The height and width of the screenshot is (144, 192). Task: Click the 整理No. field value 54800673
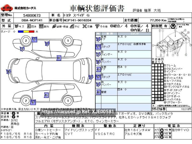[32, 15]
